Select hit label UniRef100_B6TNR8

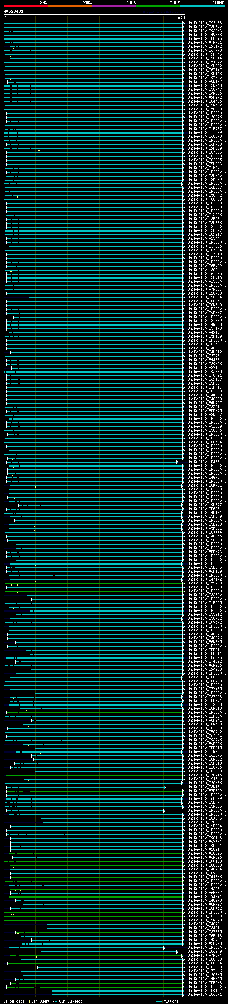204,50
